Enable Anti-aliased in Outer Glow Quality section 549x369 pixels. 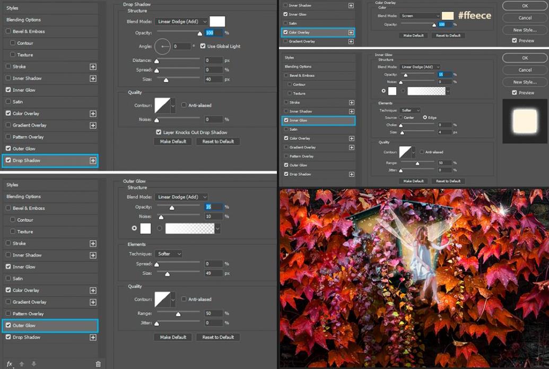coord(184,299)
